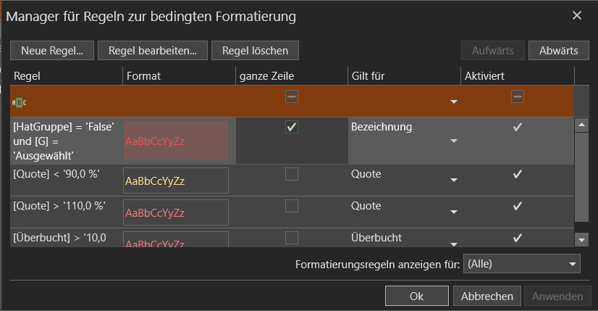Enable ganze Zeile for the Quote > 110,0 % rule
Screen dimensions: 598x311
(292, 206)
